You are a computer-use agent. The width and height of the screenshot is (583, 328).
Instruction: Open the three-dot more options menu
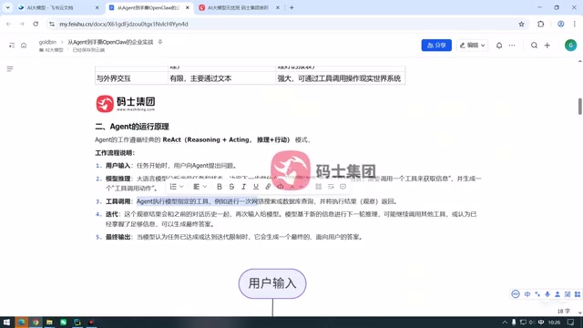(512, 46)
